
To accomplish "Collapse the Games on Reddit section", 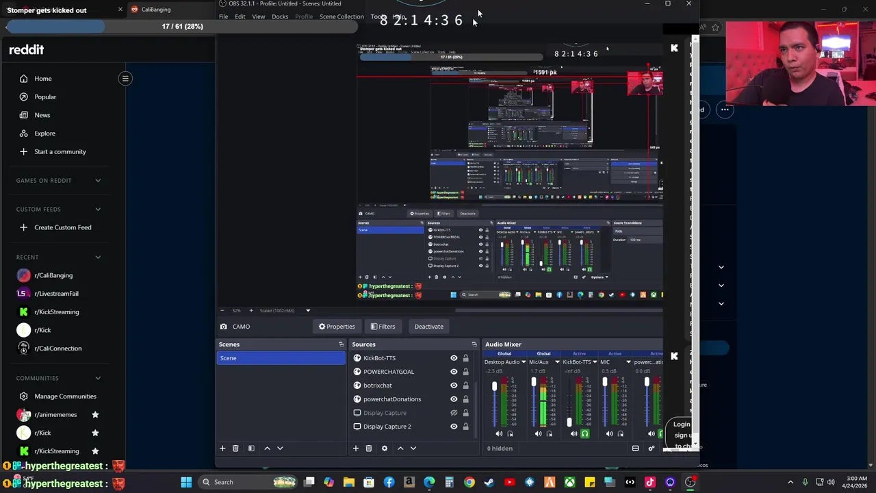I will coord(98,181).
